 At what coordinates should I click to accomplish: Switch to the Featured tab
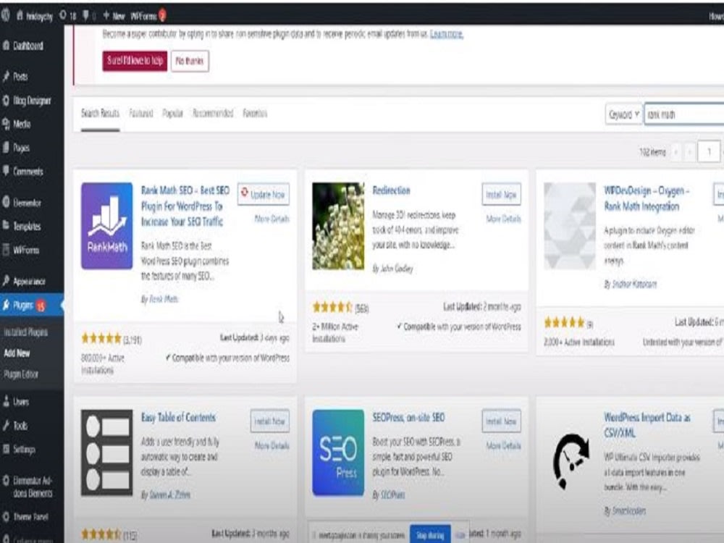[141, 113]
